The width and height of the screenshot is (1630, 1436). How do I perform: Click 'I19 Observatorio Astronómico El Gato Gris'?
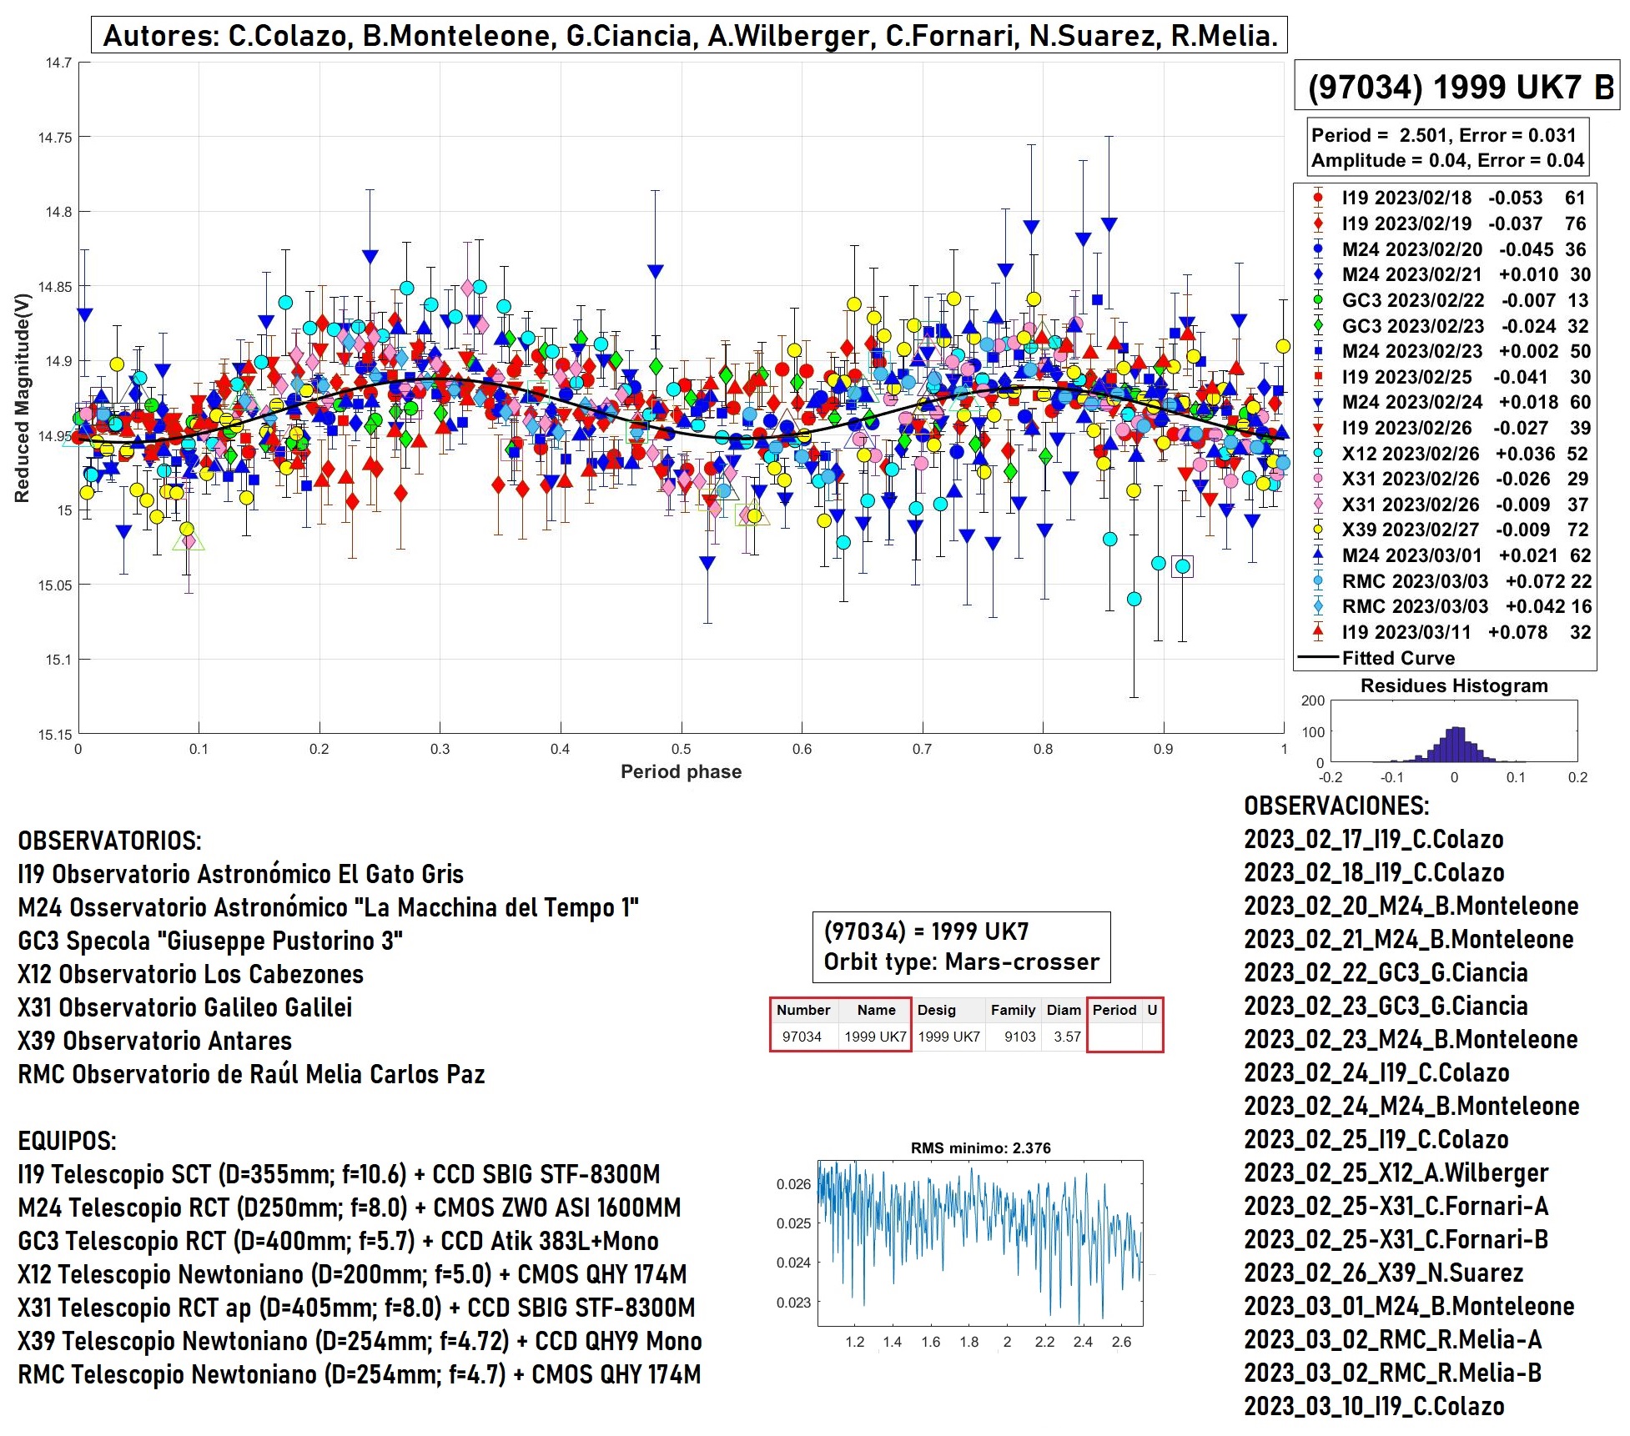240,873
